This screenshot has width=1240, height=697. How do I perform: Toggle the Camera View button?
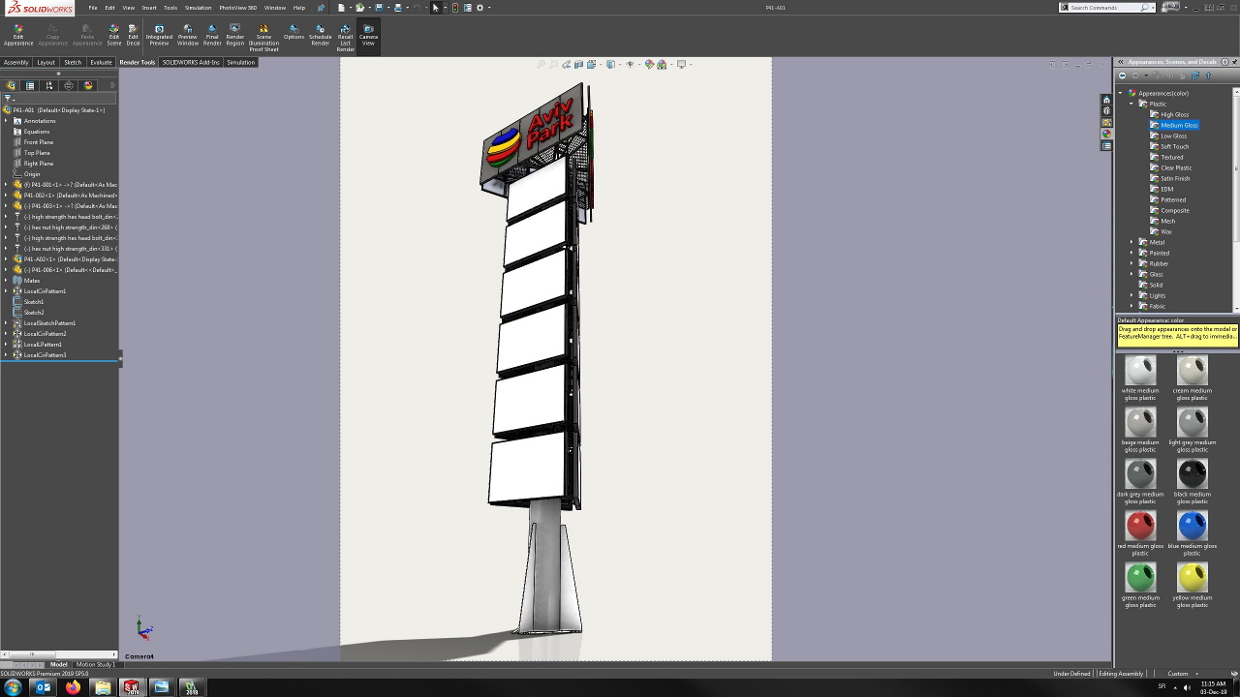coord(368,35)
